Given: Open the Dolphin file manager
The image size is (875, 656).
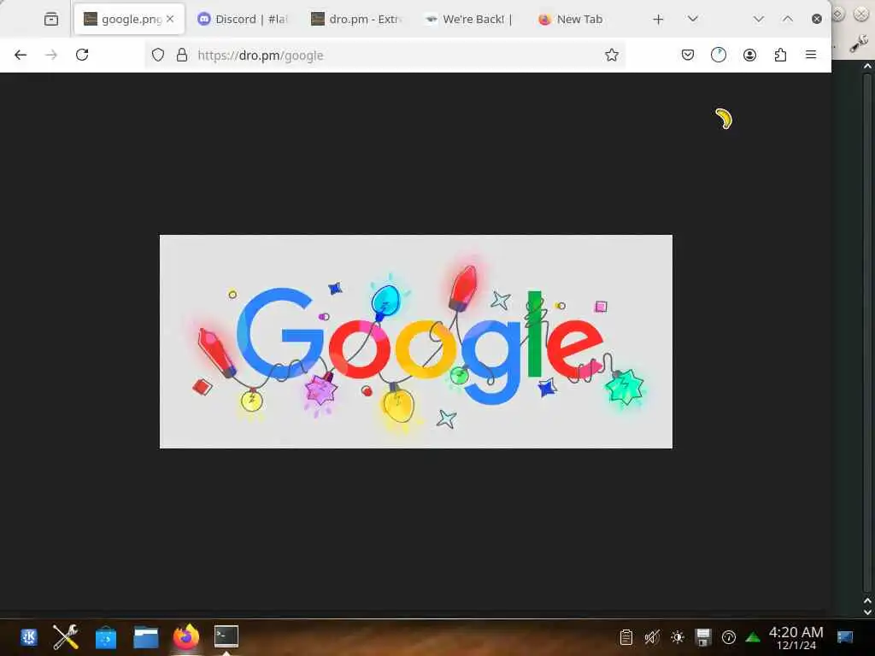Looking at the screenshot, I should (145, 636).
